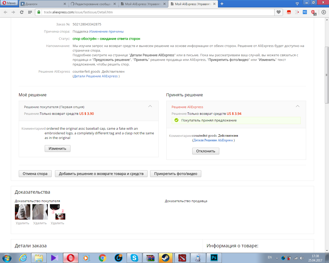
Task: Delete the second evidence photo
Action: click(x=40, y=223)
